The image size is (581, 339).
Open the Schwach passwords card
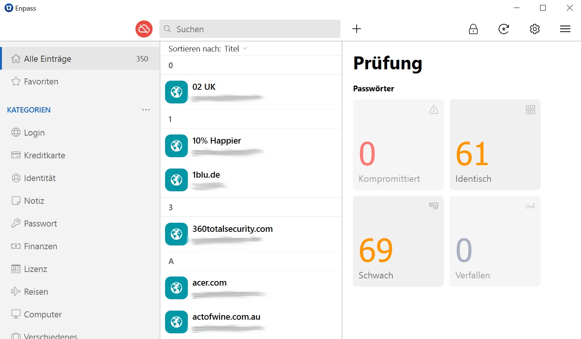click(x=398, y=241)
